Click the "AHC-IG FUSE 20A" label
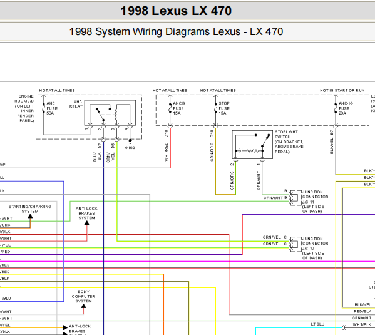The width and height of the screenshot is (375, 335). 346,108
